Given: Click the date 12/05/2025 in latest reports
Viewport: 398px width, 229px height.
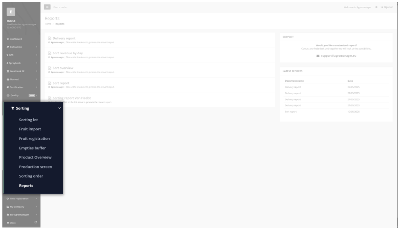Looking at the screenshot, I should click(x=354, y=112).
